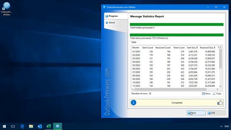Switch to Excel on the taskbar
The width and height of the screenshot is (231, 130).
[49, 126]
